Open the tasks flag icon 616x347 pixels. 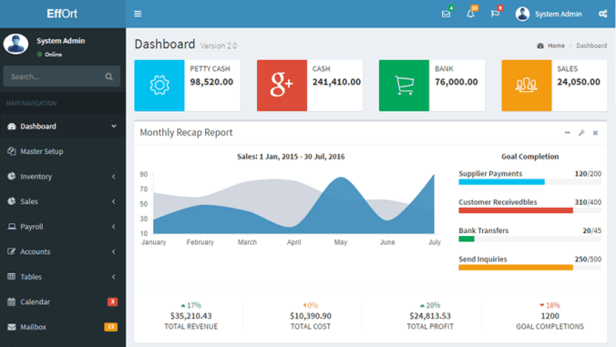495,15
